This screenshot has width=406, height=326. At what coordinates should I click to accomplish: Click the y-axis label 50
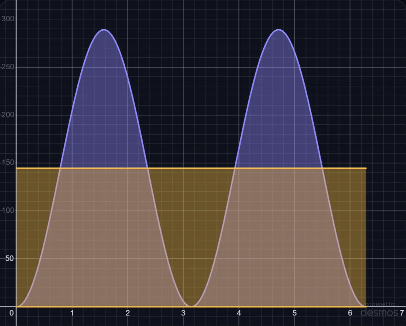9,259
